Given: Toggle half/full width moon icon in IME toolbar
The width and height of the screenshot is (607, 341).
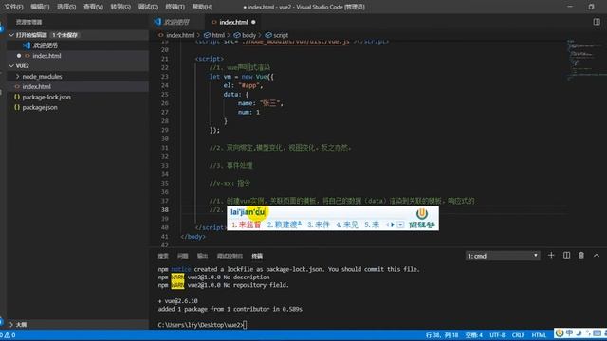Looking at the screenshot, I should coord(579,332).
